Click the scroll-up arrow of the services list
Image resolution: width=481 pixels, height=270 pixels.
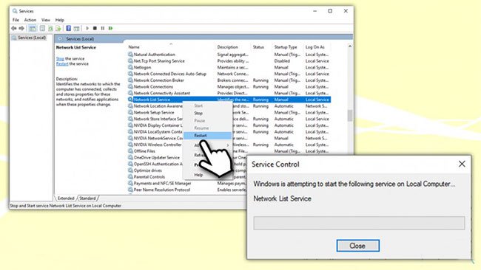point(350,46)
